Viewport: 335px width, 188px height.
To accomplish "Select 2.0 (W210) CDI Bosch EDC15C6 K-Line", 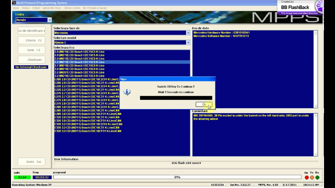I will [122, 59].
